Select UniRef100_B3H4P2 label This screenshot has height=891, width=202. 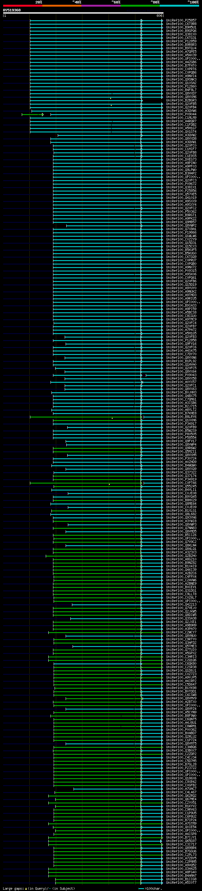[181, 173]
